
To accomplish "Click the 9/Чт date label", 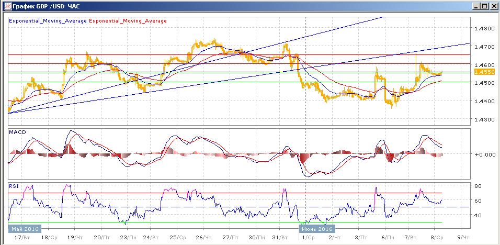I will coord(463,238).
